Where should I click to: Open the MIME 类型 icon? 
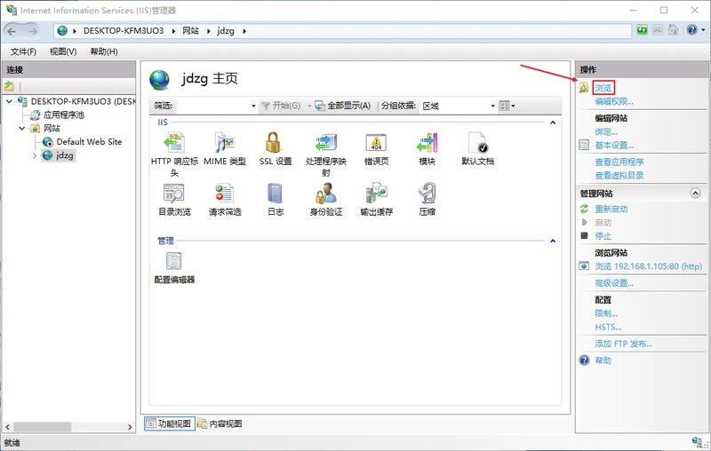click(225, 143)
